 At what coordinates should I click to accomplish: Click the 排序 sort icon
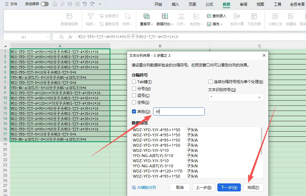pyautogui.click(x=127, y=16)
